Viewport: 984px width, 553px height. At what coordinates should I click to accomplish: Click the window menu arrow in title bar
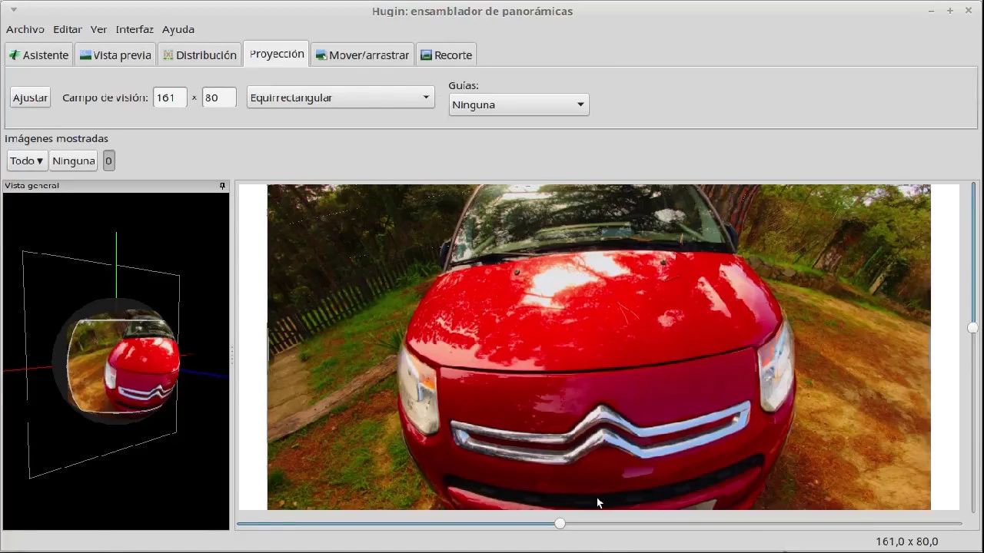point(14,11)
